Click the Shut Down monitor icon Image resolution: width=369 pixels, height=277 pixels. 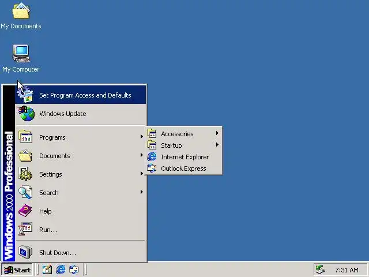[25, 252]
